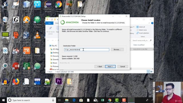Open File Explorer from the taskbar
The width and height of the screenshot is (183, 103).
tap(67, 100)
